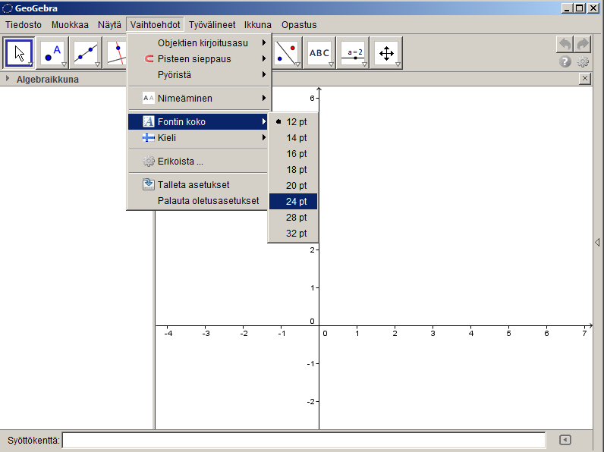Open Nimeäminen submenu

198,98
